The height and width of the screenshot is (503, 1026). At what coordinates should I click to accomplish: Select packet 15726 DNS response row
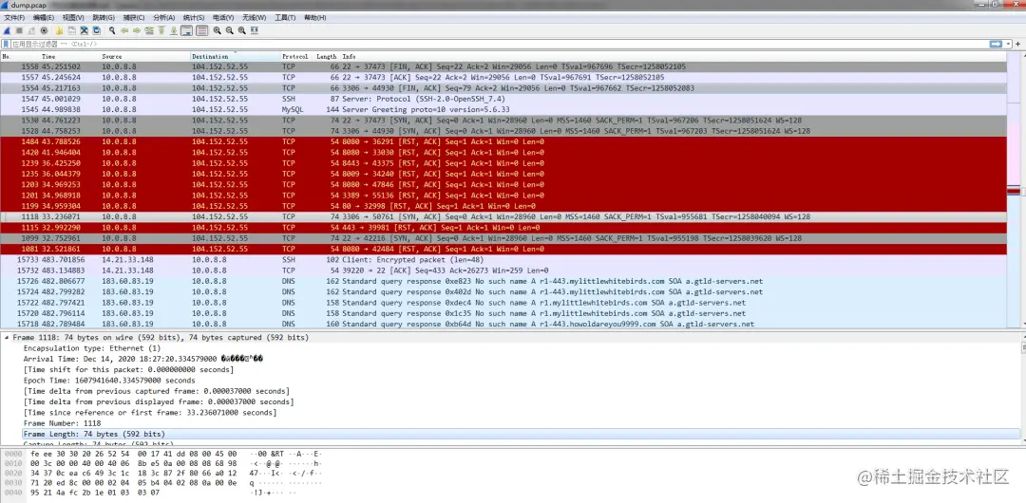[x=503, y=281]
